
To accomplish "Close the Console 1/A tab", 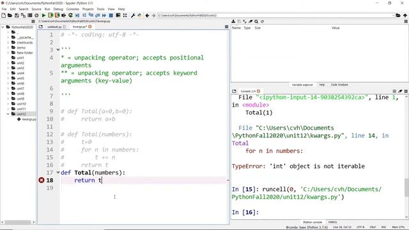I will click(x=258, y=91).
